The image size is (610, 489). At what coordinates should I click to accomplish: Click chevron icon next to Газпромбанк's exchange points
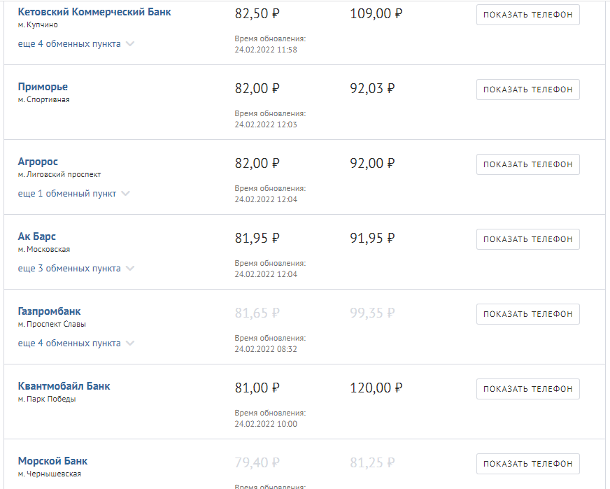[x=130, y=343]
